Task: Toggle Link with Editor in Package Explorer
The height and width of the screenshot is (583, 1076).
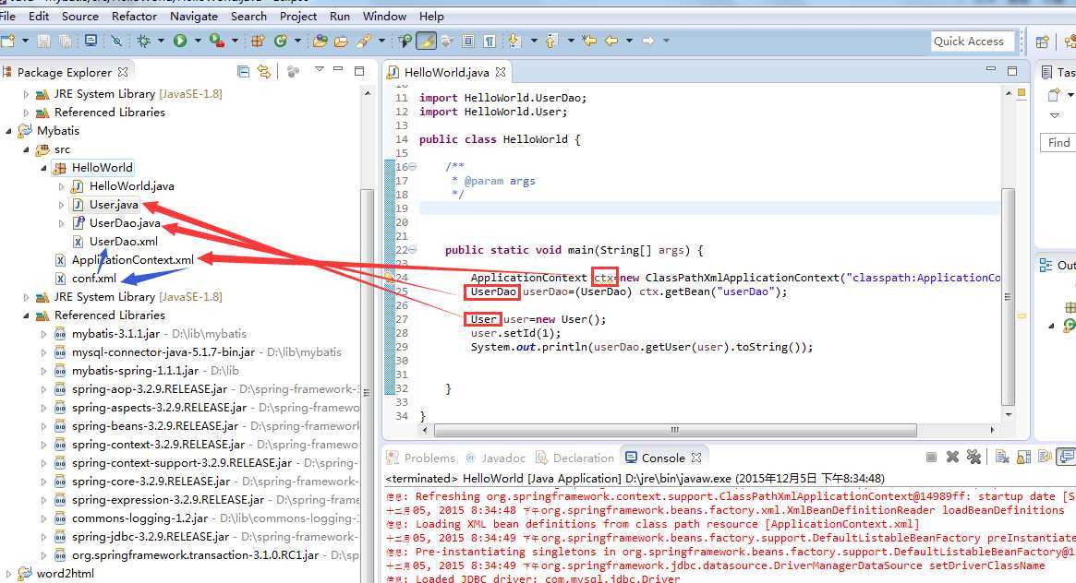Action: click(x=264, y=71)
